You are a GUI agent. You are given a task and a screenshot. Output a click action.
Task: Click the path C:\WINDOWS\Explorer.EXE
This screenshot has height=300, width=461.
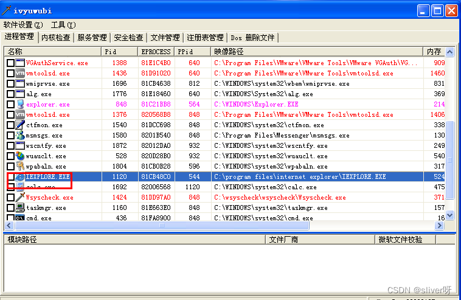click(x=256, y=104)
